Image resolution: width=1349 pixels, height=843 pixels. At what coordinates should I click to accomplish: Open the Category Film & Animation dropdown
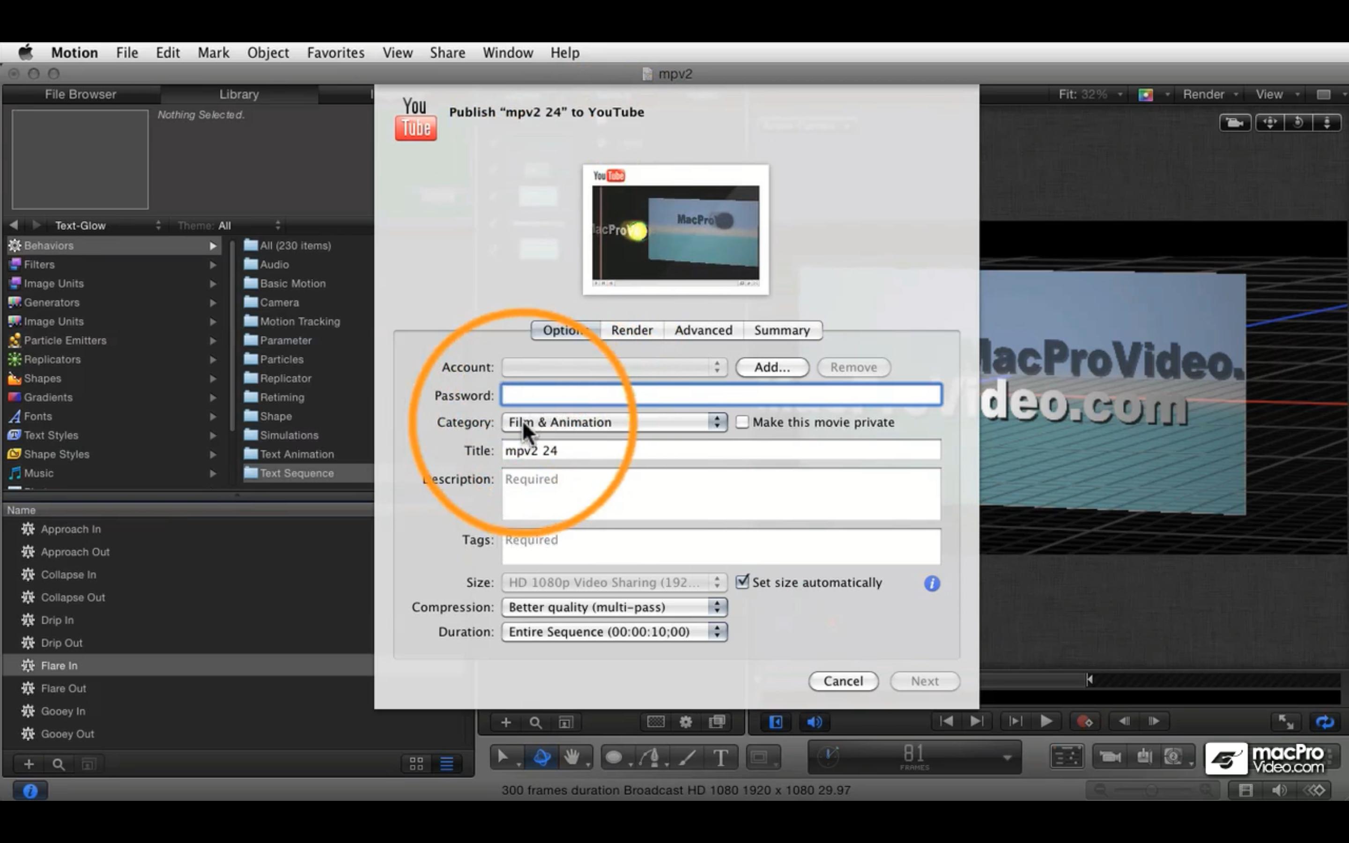click(x=614, y=422)
